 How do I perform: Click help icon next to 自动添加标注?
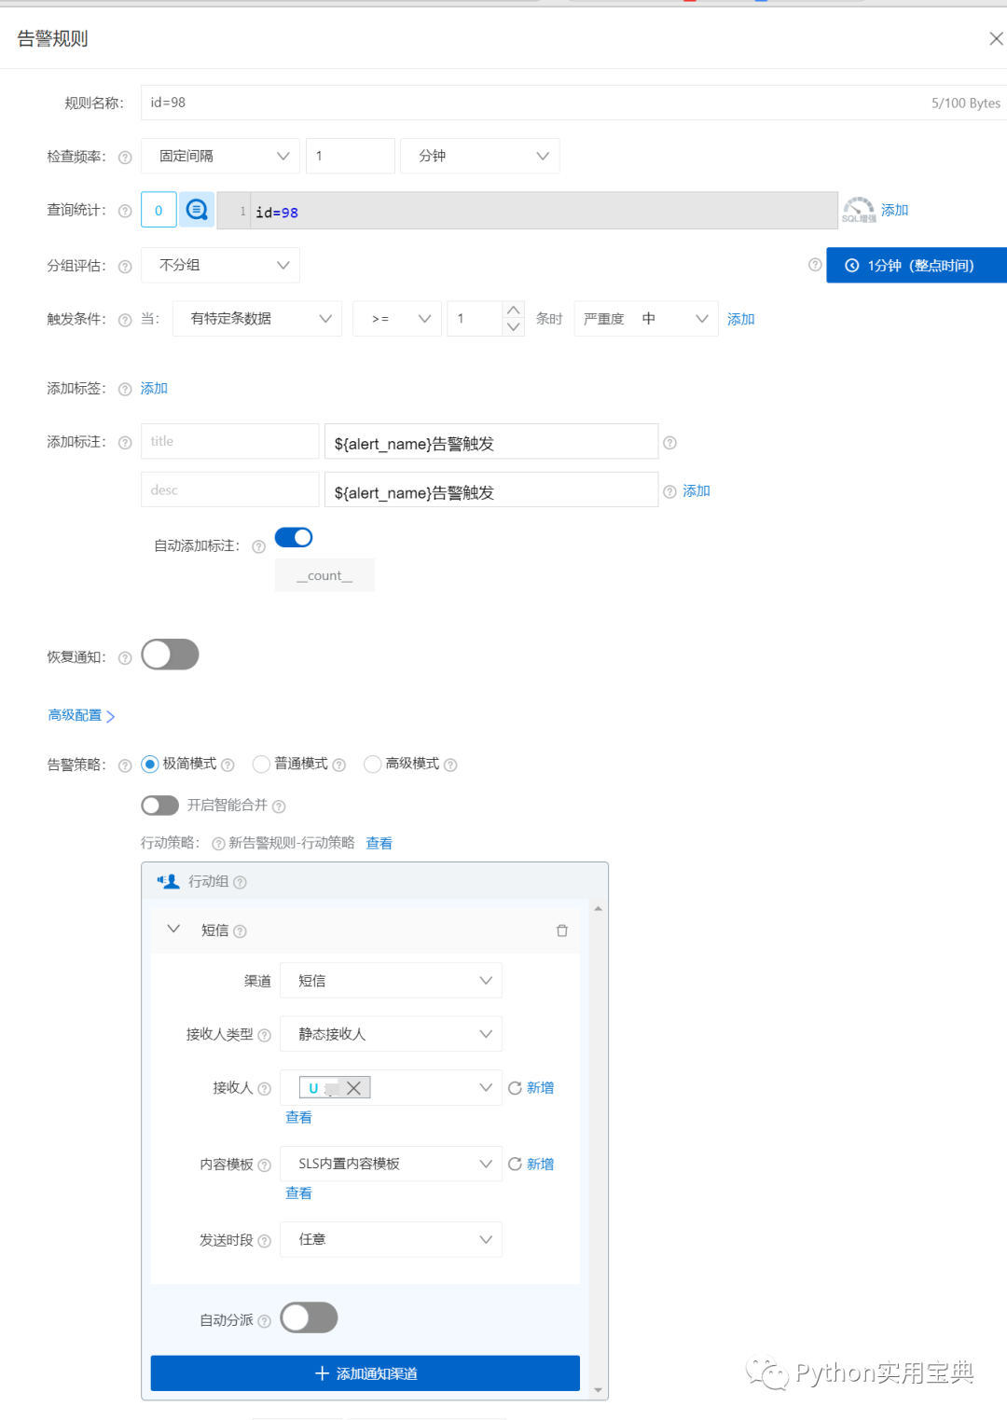[259, 547]
